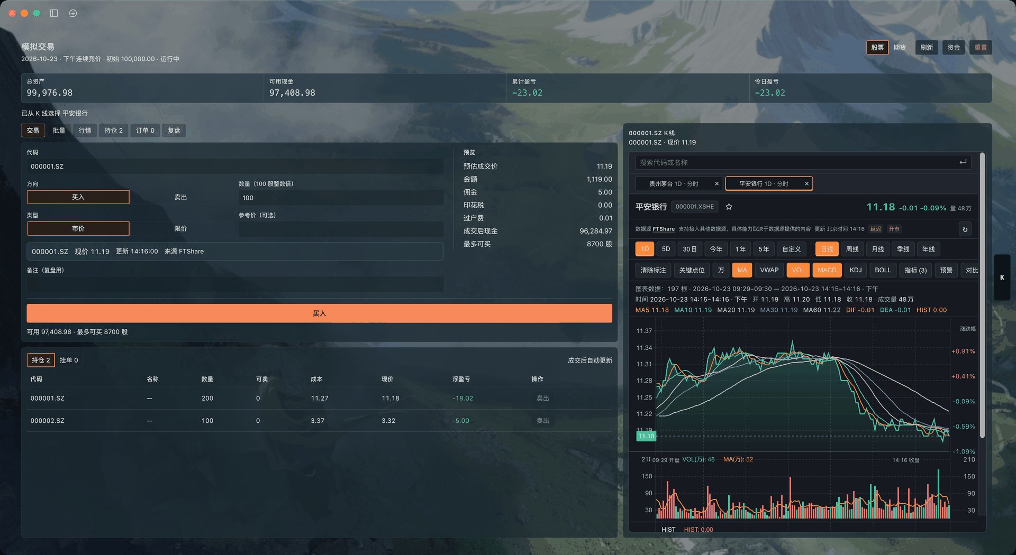Click the chart panel vertical scrollbar
The width and height of the screenshot is (1016, 555).
[x=982, y=296]
